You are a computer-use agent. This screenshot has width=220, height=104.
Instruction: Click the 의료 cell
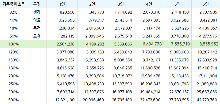(x=37, y=20)
